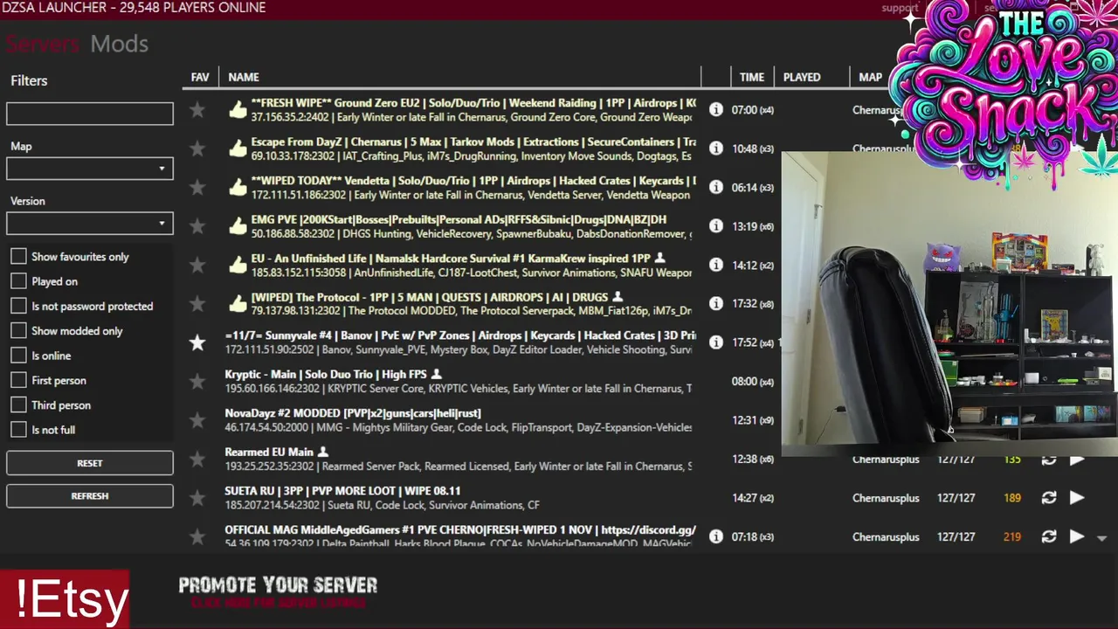Favourite the Escape From DayZ server star

[x=197, y=149]
